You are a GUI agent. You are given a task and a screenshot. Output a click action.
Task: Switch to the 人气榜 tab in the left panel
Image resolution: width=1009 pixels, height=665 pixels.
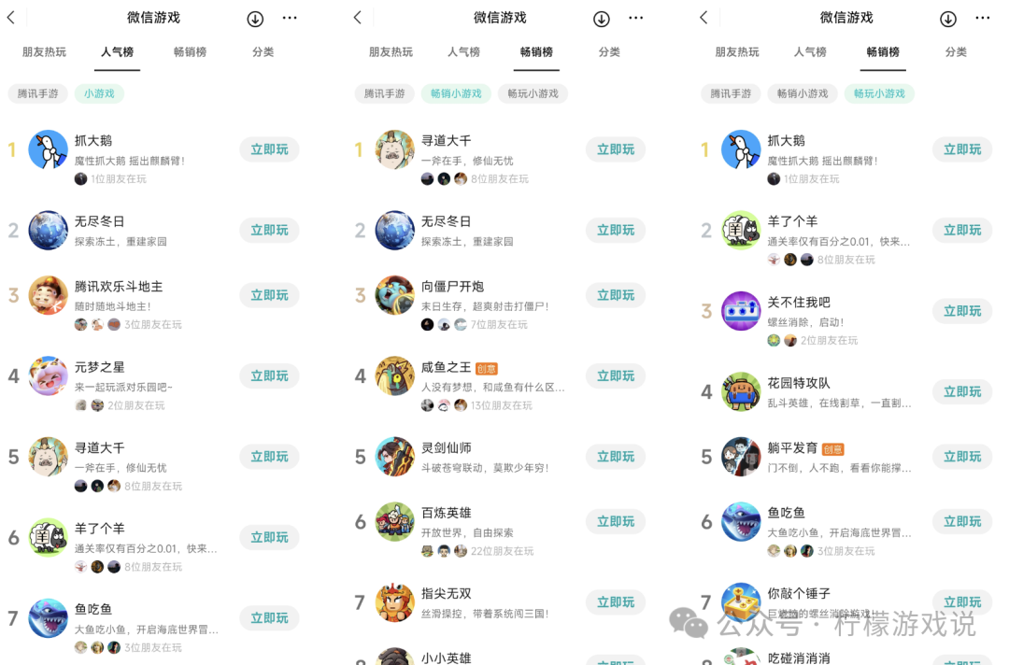[117, 52]
